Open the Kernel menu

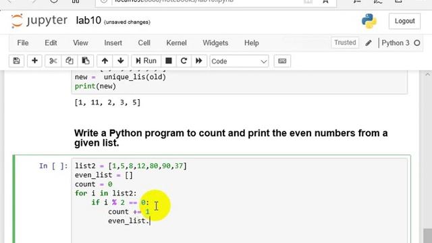coord(176,43)
